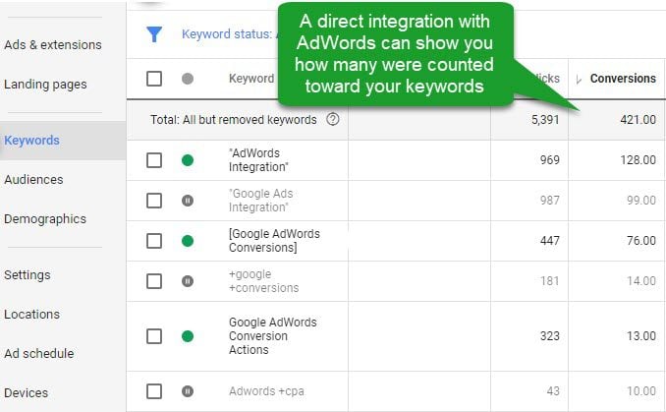Click the help icon beside Total row
Viewport: 666px width, 412px height.
coord(333,120)
